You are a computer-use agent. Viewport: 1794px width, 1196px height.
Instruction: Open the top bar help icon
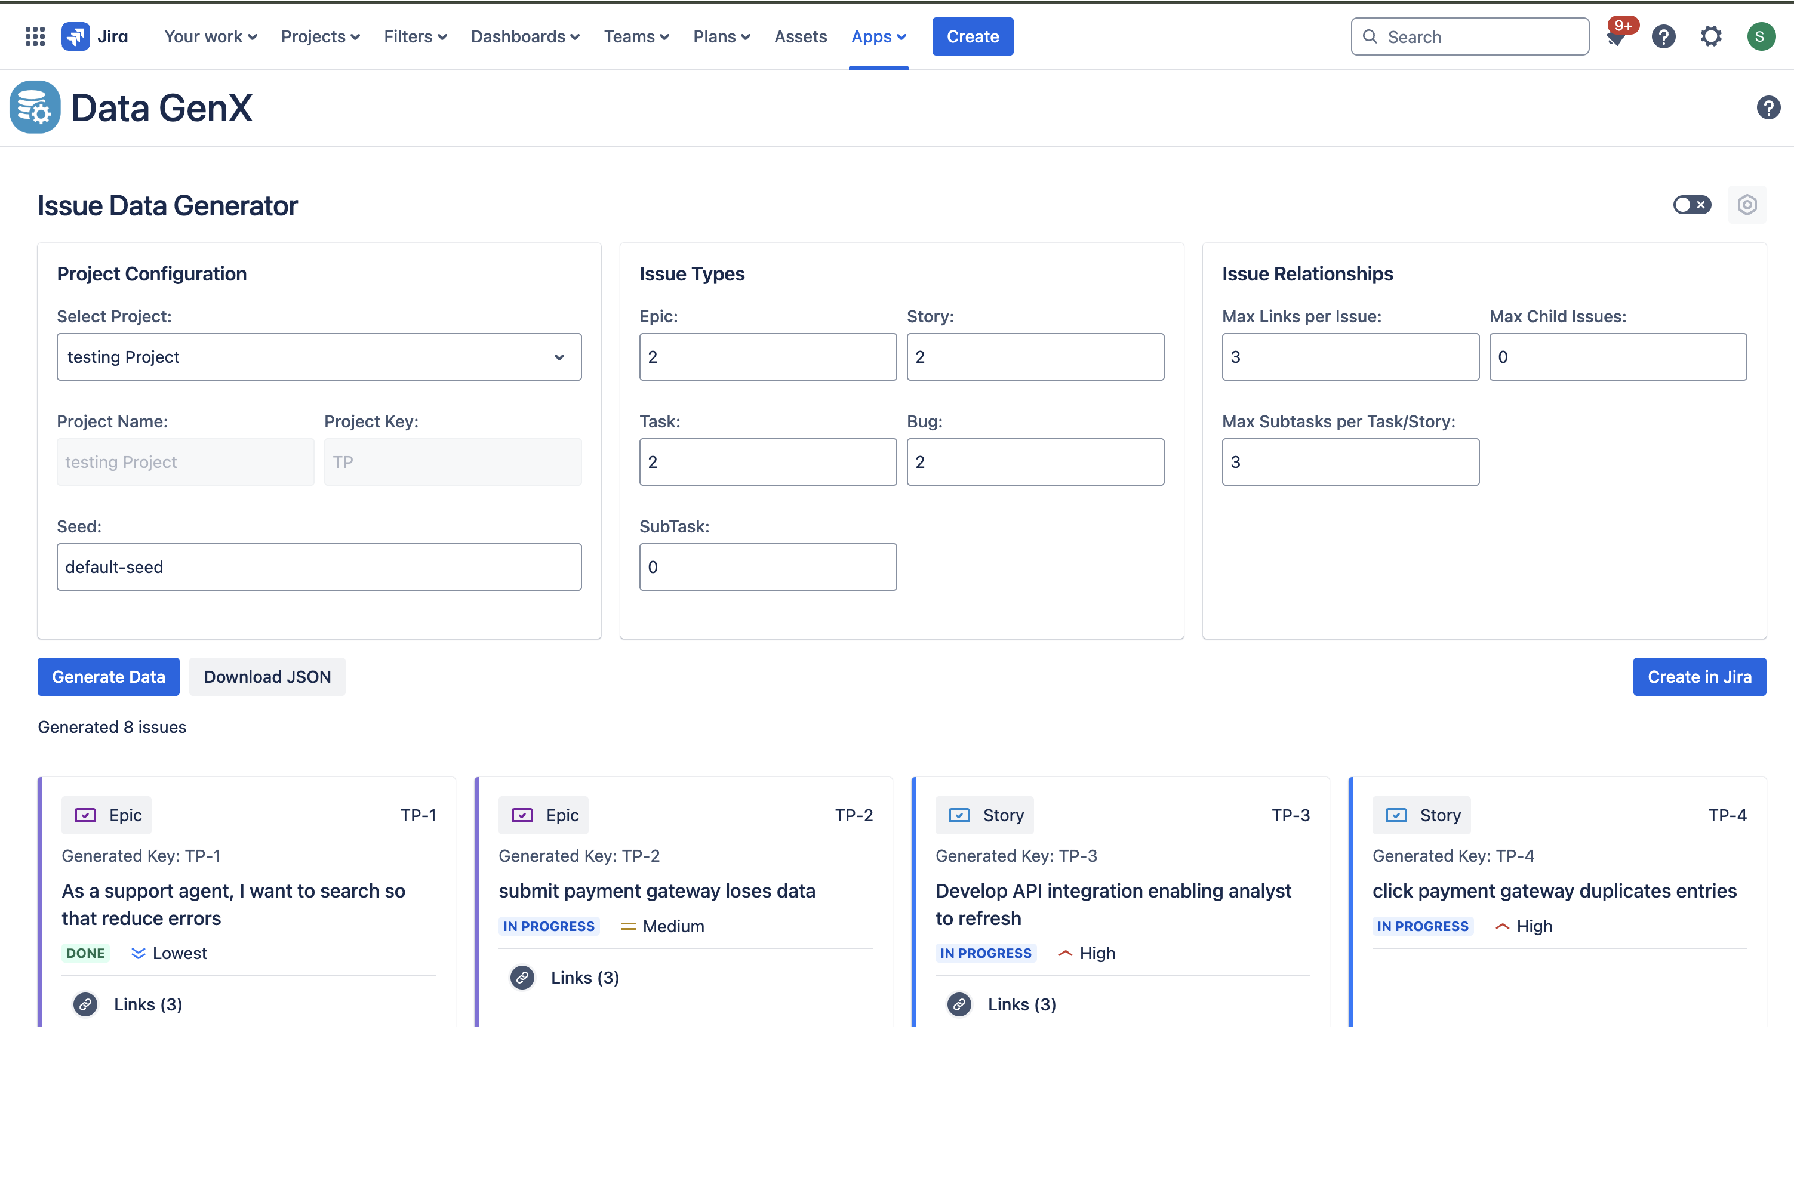pos(1663,36)
